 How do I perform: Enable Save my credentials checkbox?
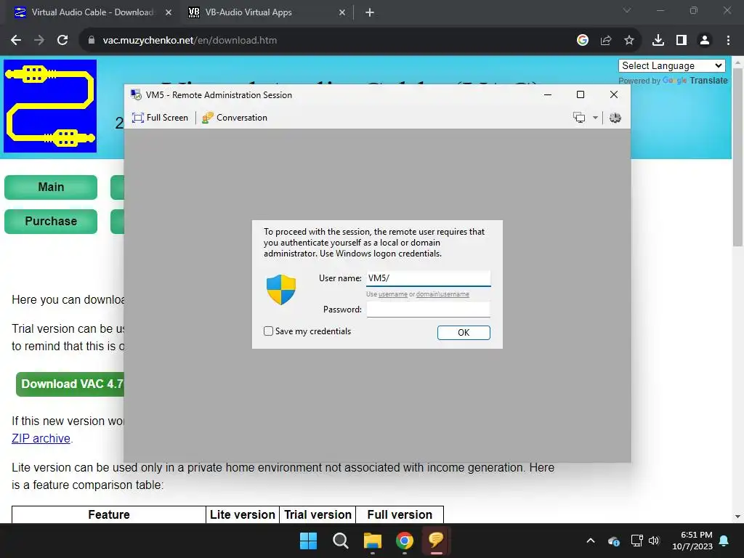click(x=269, y=331)
